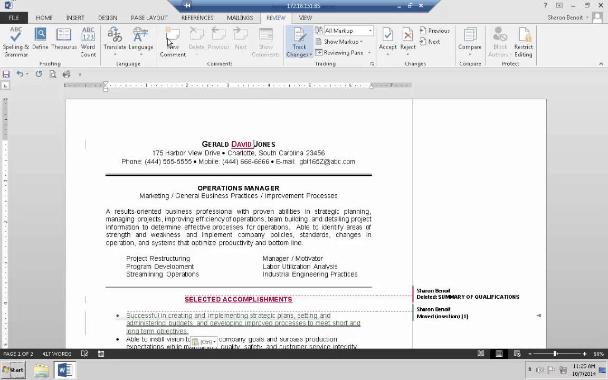The width and height of the screenshot is (608, 380).
Task: Collapse the ribbon
Action: click(x=601, y=63)
